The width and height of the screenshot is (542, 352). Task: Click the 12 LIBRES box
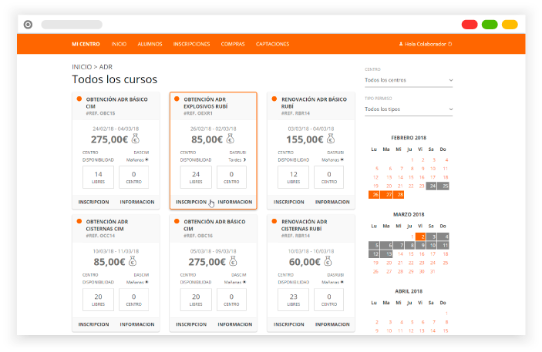click(294, 177)
